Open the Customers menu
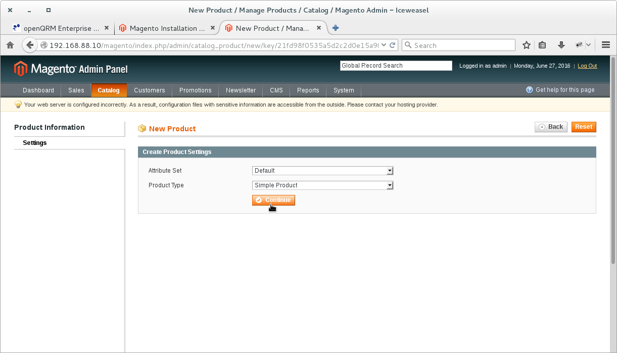The height and width of the screenshot is (353, 617). [150, 90]
